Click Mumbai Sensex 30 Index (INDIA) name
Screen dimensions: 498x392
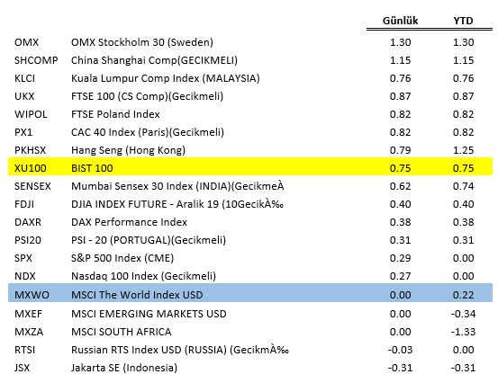(177, 186)
